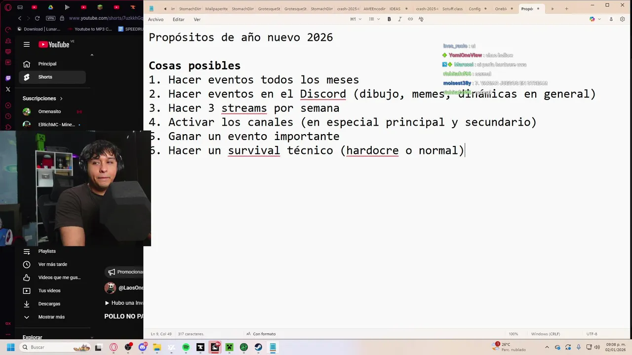The height and width of the screenshot is (355, 632).
Task: Click the 100% zoom level in status bar
Action: [513, 334]
